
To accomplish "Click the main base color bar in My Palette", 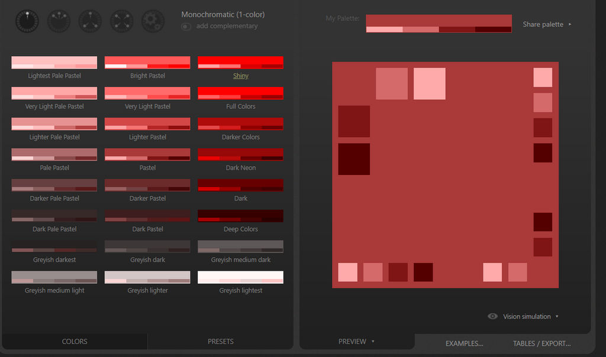I will [439, 21].
